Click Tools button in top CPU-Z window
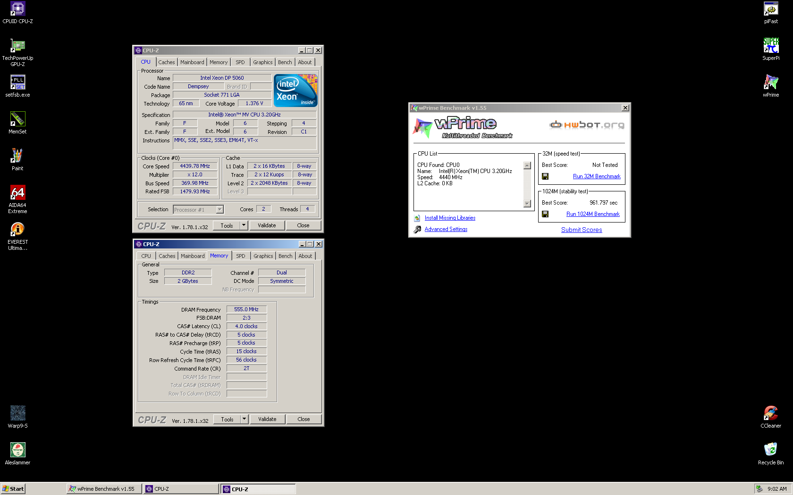The height and width of the screenshot is (495, 793). point(227,226)
